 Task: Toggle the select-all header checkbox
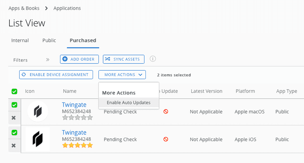pyautogui.click(x=14, y=91)
